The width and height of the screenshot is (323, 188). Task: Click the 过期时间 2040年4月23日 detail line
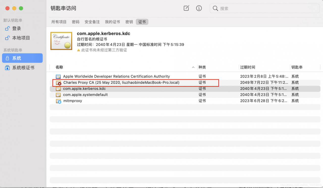130,44
